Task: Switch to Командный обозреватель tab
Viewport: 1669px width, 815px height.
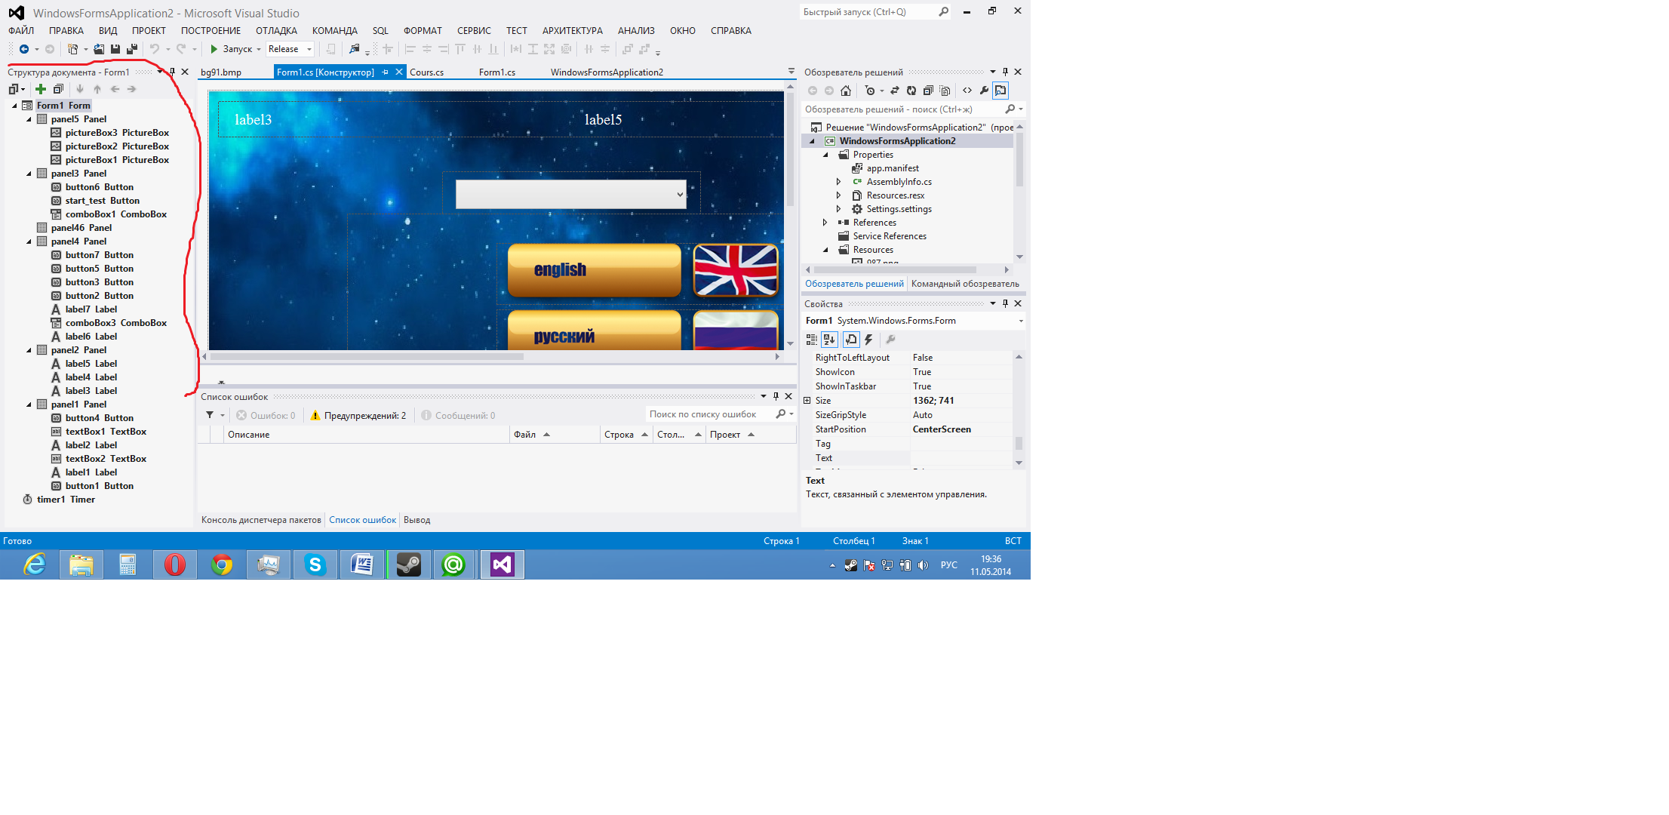Action: 965,284
